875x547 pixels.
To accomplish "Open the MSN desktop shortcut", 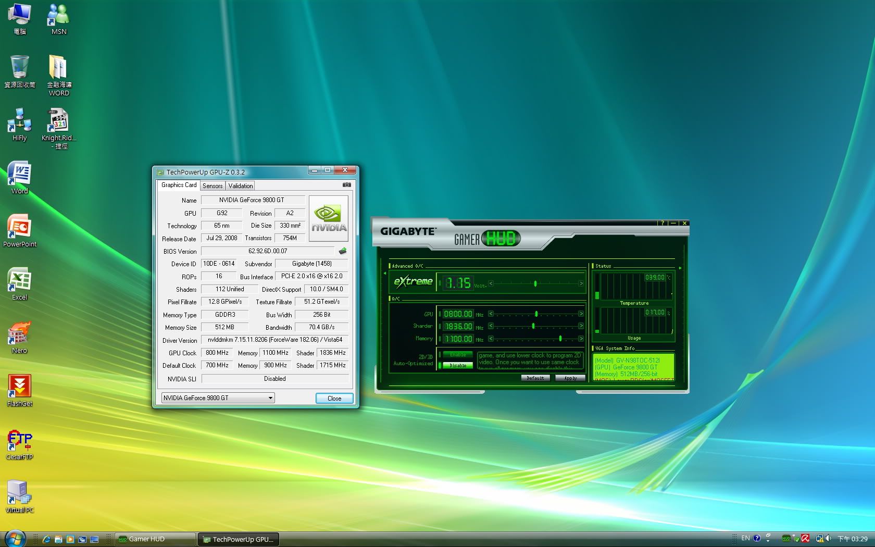I will [x=59, y=19].
